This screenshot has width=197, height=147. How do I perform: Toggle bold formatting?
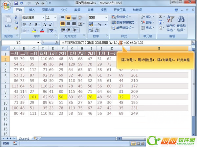pos(24,24)
